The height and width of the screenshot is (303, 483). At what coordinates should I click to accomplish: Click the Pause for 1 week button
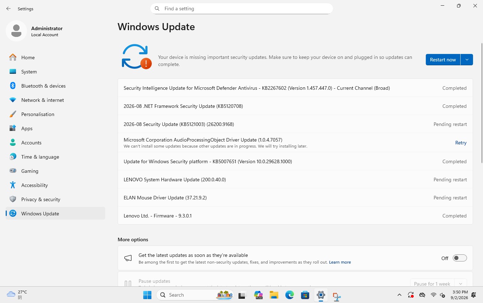[x=432, y=284]
